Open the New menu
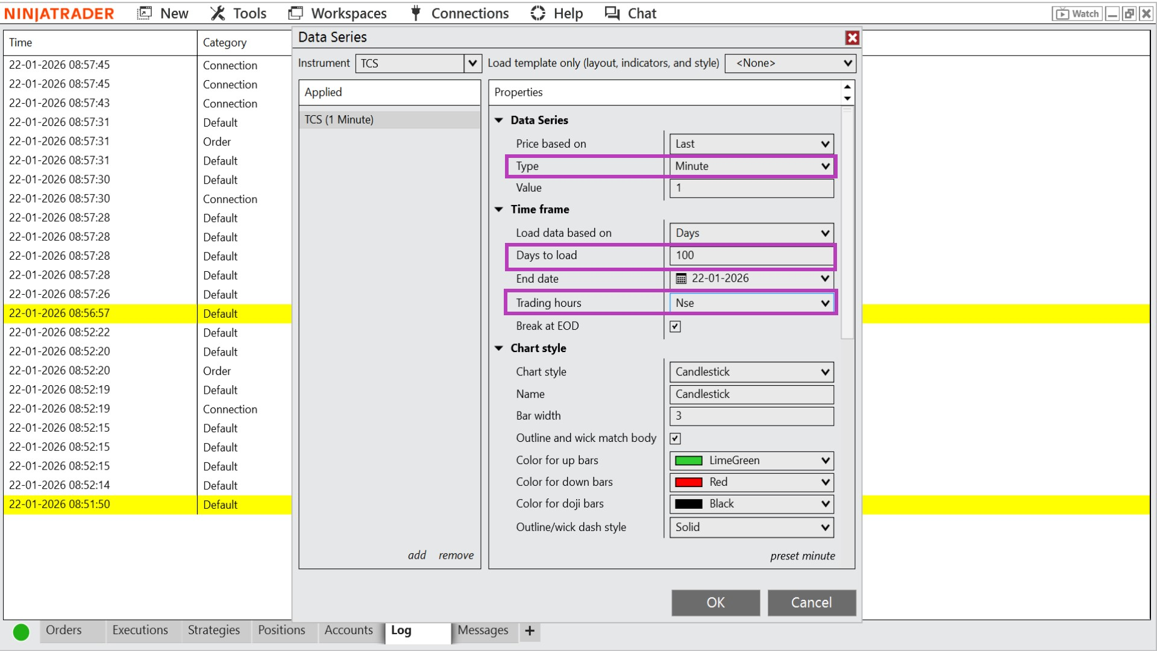 163,13
